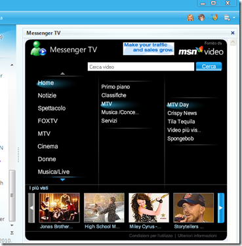The image size is (242, 246).
Task: Close the Messenger TV panel
Action: (x=233, y=33)
